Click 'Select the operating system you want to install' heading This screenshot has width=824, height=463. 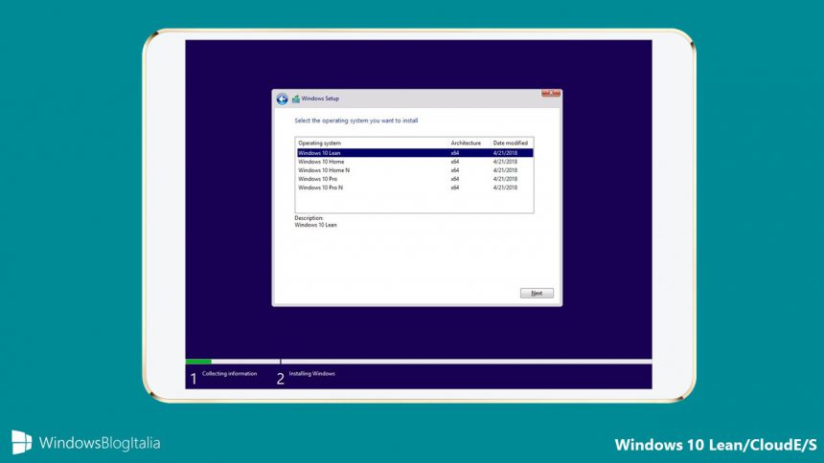(x=356, y=121)
